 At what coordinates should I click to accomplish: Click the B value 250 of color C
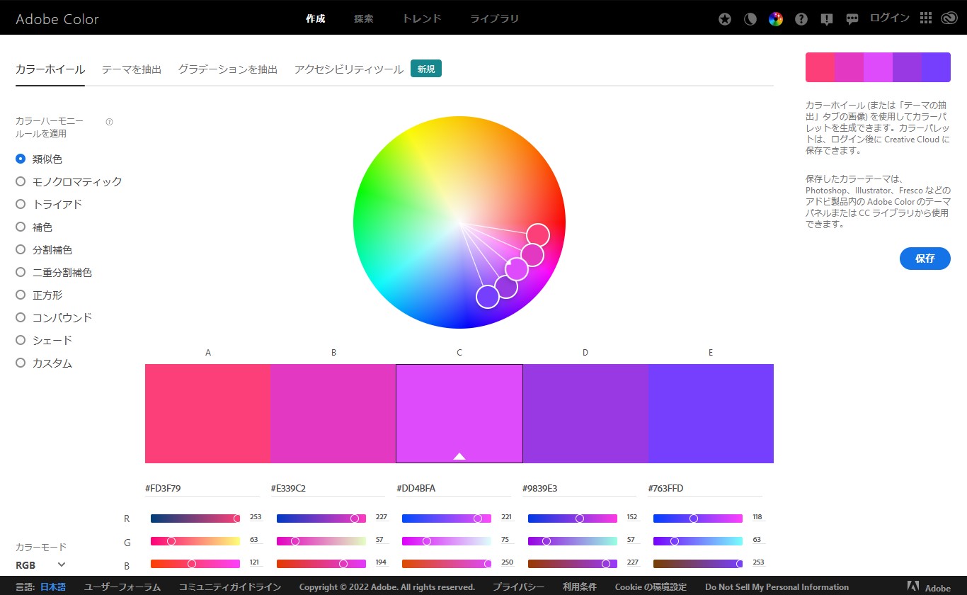507,562
